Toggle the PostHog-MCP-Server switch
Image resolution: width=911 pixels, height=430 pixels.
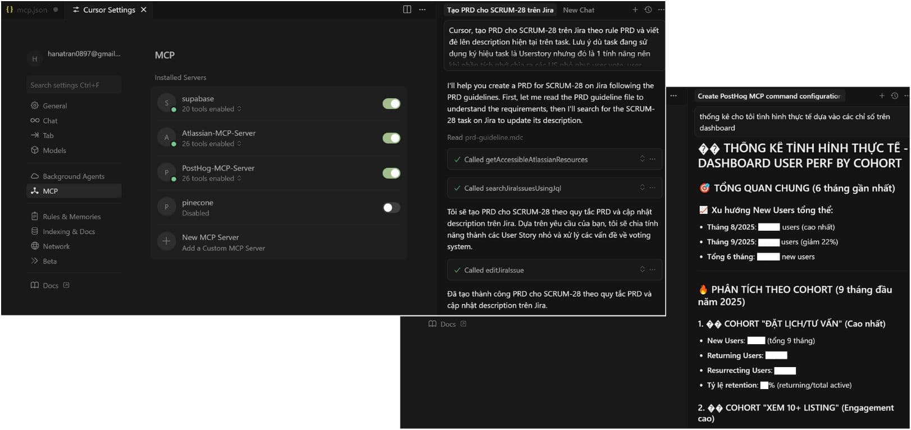[391, 173]
